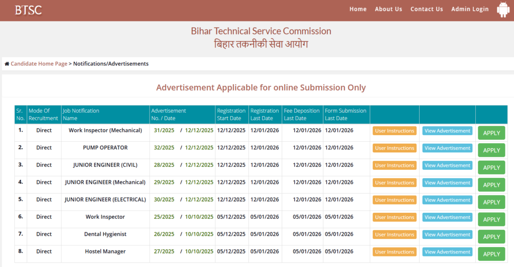The height and width of the screenshot is (267, 514).
Task: Open the About Us page
Action: [388, 9]
